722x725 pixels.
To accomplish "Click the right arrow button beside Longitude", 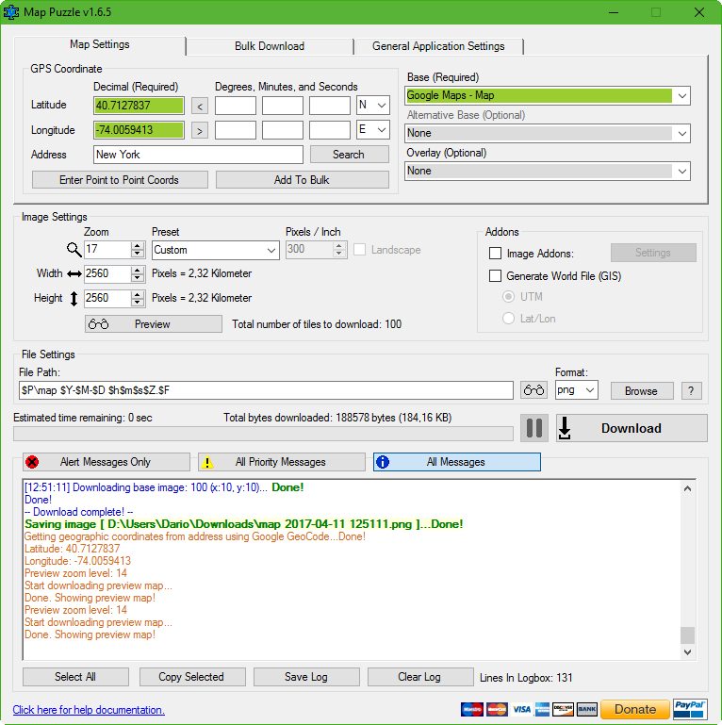I will (199, 130).
